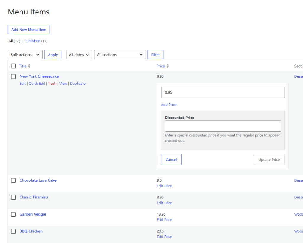303x243 pixels.
Task: Open the Chocolate Lava Cake item
Action: 38,180
